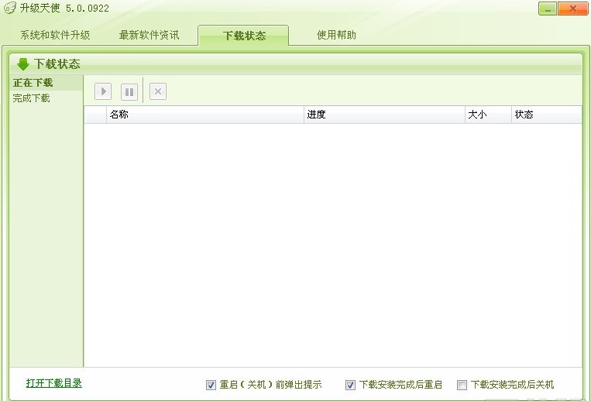Click the start download play button
Screen dimensions: 591x401
click(103, 91)
